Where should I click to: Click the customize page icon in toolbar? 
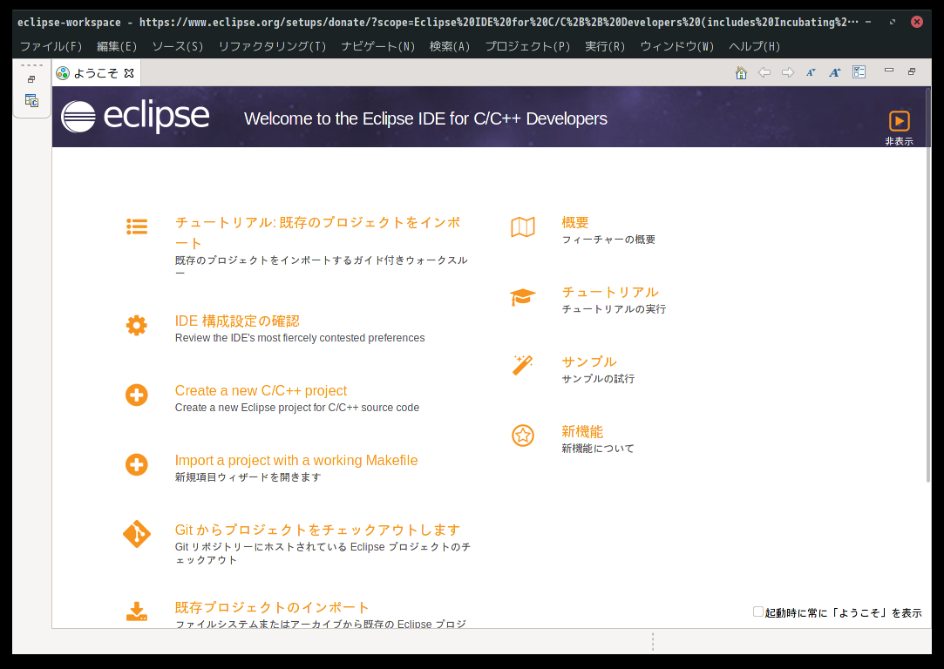point(859,72)
